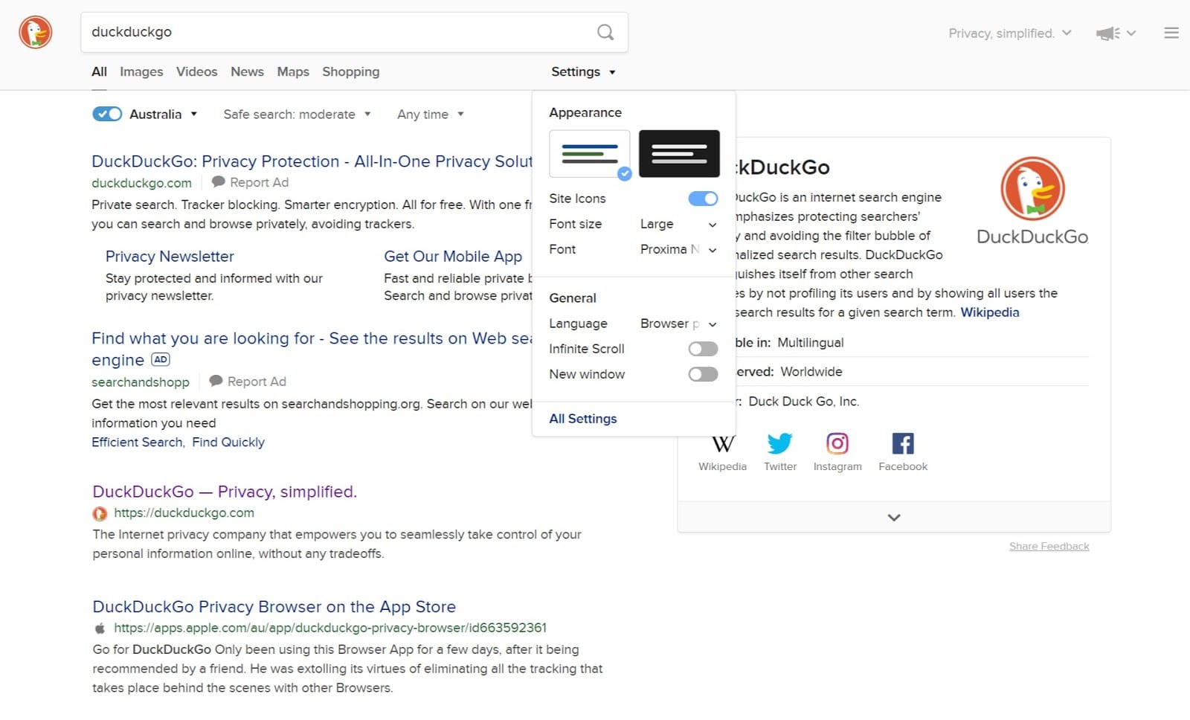Screen dimensions: 1190x720
Task: Click the Instagram icon in the sidebar
Action: 837,443
